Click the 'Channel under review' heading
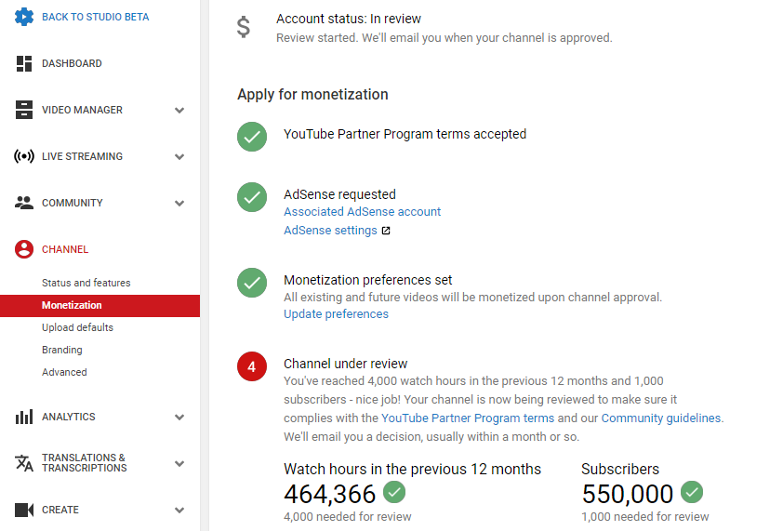Image resolution: width=783 pixels, height=531 pixels. (x=346, y=364)
